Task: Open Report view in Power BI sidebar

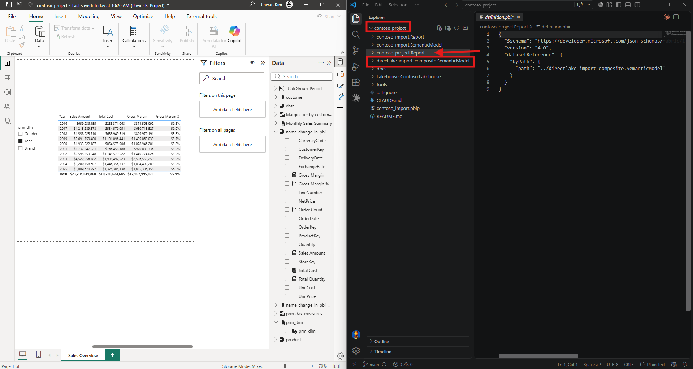Action: (8, 63)
